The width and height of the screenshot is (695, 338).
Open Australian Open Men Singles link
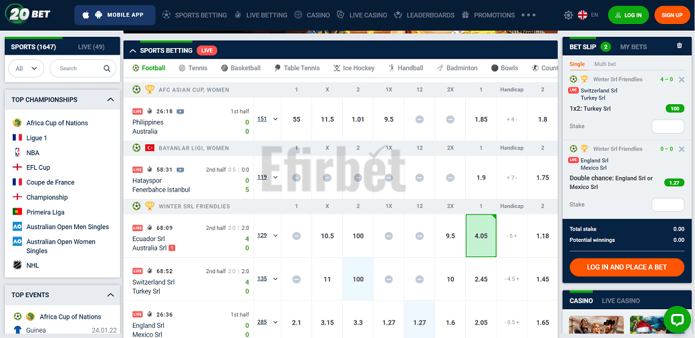[x=67, y=227]
